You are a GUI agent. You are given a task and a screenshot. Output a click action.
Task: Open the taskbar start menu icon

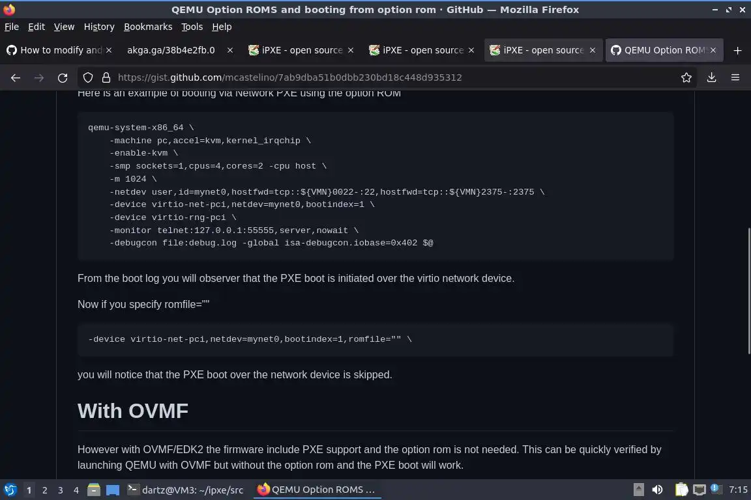tap(10, 490)
